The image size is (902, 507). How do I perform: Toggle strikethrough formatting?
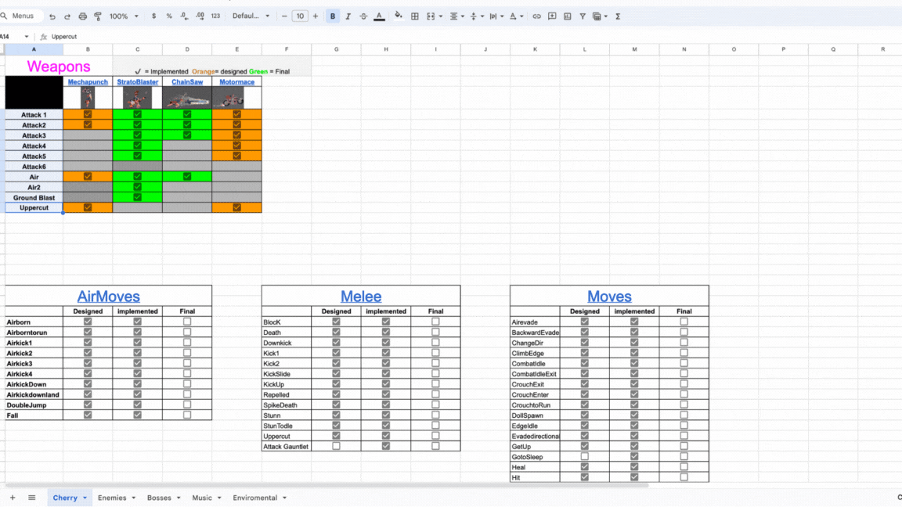pos(363,16)
